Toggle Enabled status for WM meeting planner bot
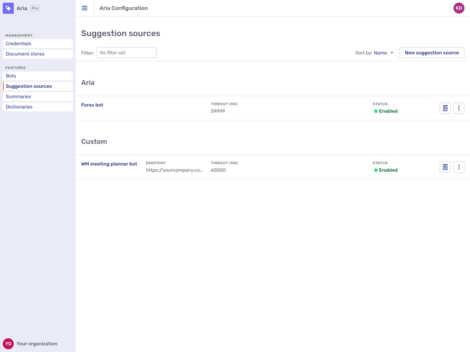This screenshot has height=352, width=470. [x=385, y=170]
